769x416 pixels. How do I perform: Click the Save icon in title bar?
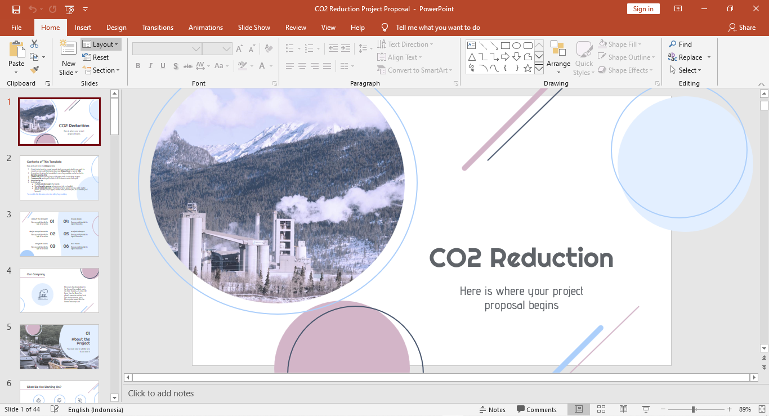(x=16, y=9)
